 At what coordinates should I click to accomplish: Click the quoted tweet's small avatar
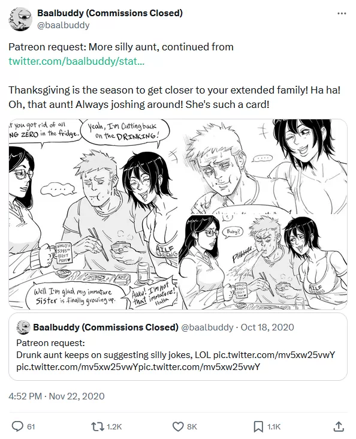click(x=23, y=327)
